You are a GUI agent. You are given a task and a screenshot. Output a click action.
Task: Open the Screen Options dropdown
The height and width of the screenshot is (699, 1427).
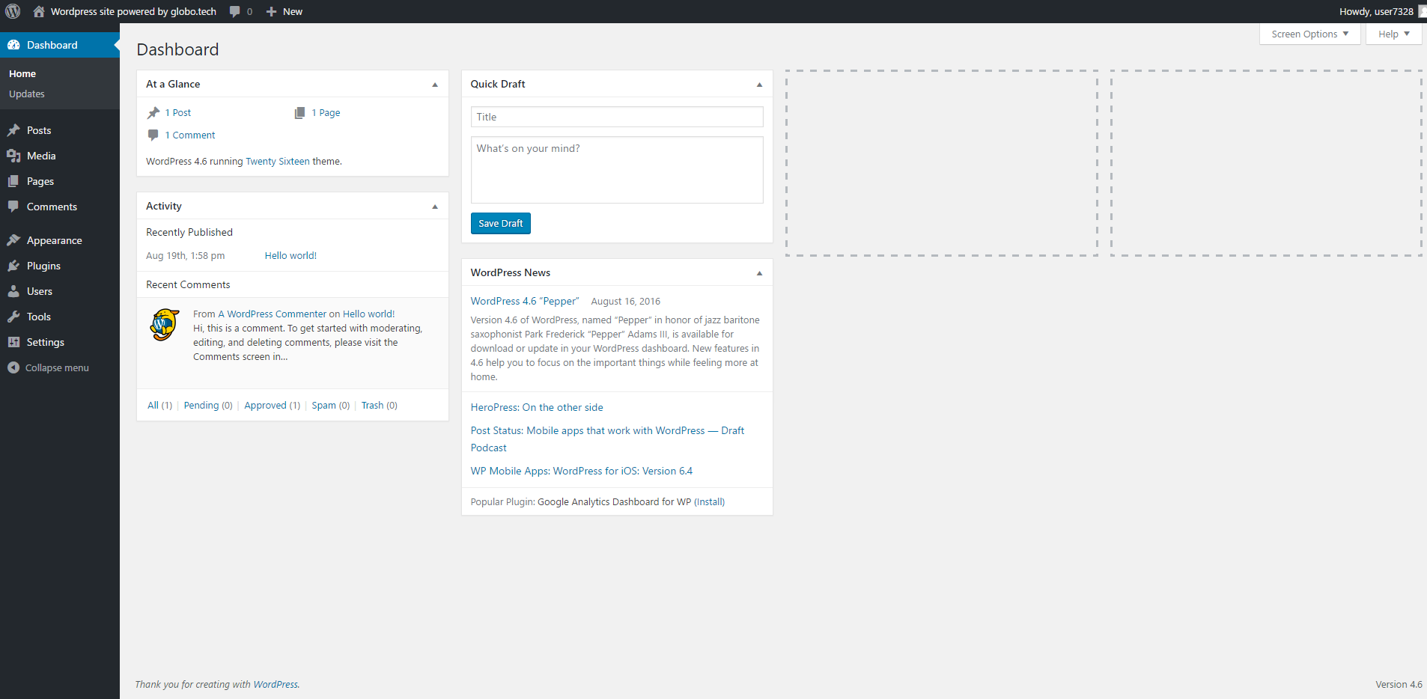1309,34
